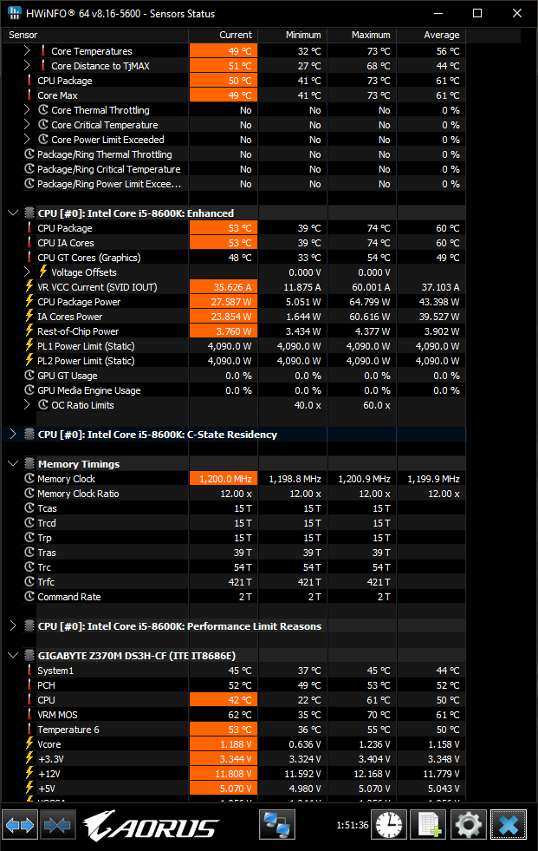Click CPU Package current value 53 °C
This screenshot has height=851, width=538.
[x=224, y=228]
